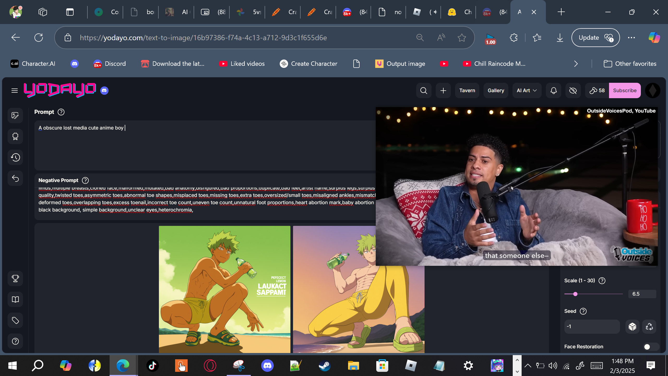Activate Read aloud icon
The width and height of the screenshot is (668, 376).
(x=441, y=38)
